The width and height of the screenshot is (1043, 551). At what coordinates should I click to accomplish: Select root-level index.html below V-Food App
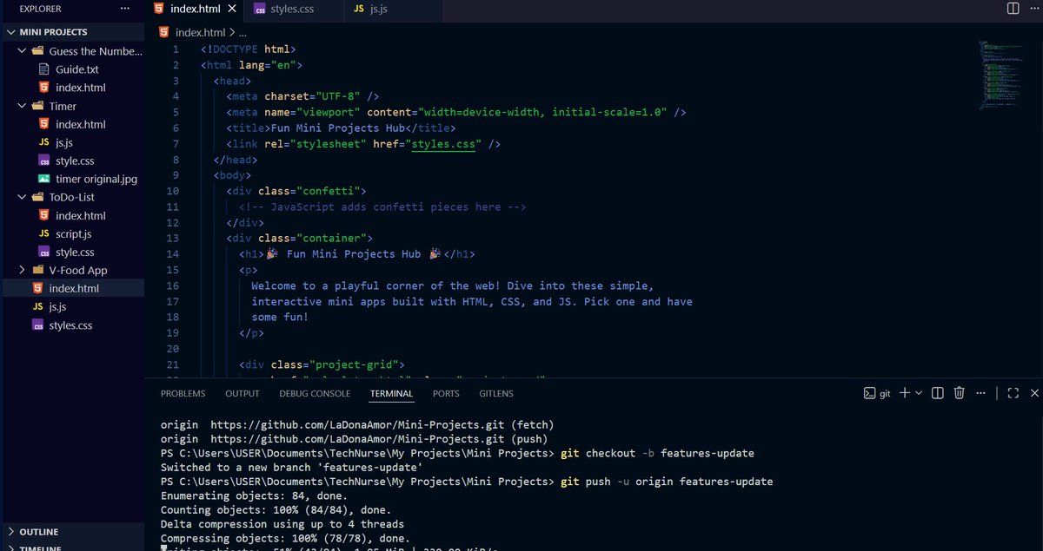72,288
